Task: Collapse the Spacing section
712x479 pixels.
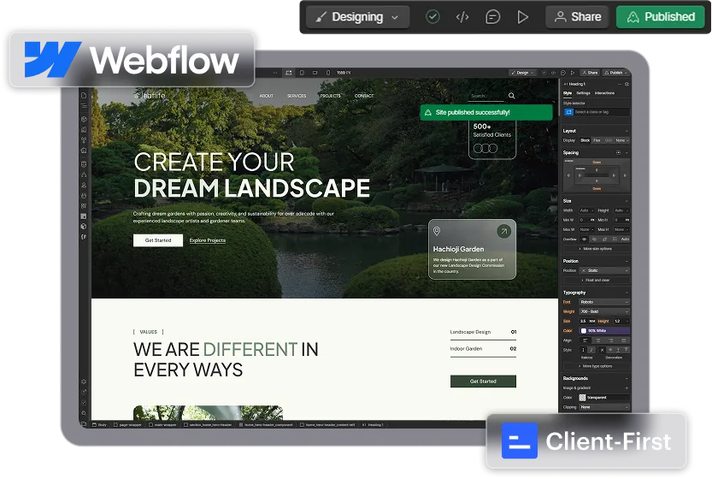Action: pyautogui.click(x=627, y=153)
